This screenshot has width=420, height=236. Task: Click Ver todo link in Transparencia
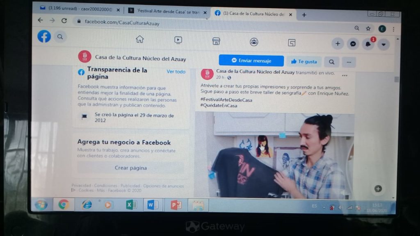pyautogui.click(x=176, y=71)
